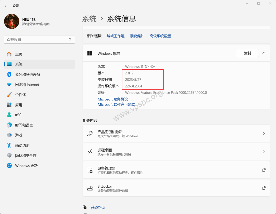Open the 主页 home icon
Viewport: 276px width, 214px height.
click(x=9, y=54)
